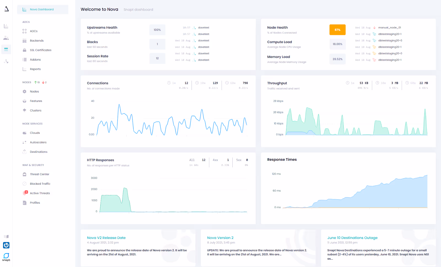
Task: Click the ADCs icon in sidebar
Action: pyautogui.click(x=25, y=31)
